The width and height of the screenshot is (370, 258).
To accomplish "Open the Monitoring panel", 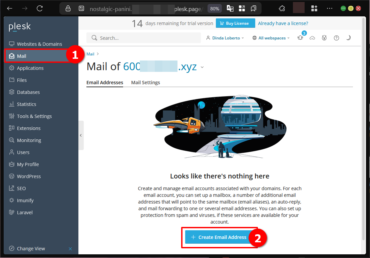I will pyautogui.click(x=29, y=140).
